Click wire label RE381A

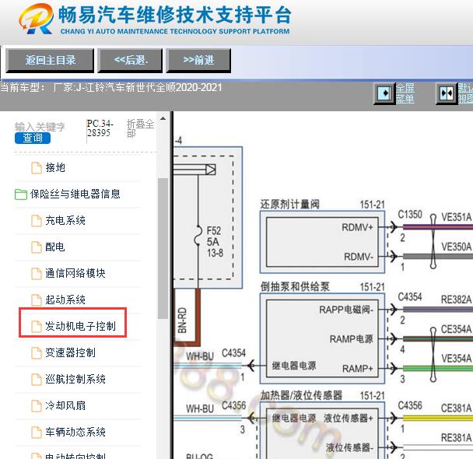tap(456, 438)
